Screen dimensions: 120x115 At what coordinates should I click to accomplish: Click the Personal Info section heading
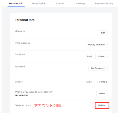[x=25, y=20]
